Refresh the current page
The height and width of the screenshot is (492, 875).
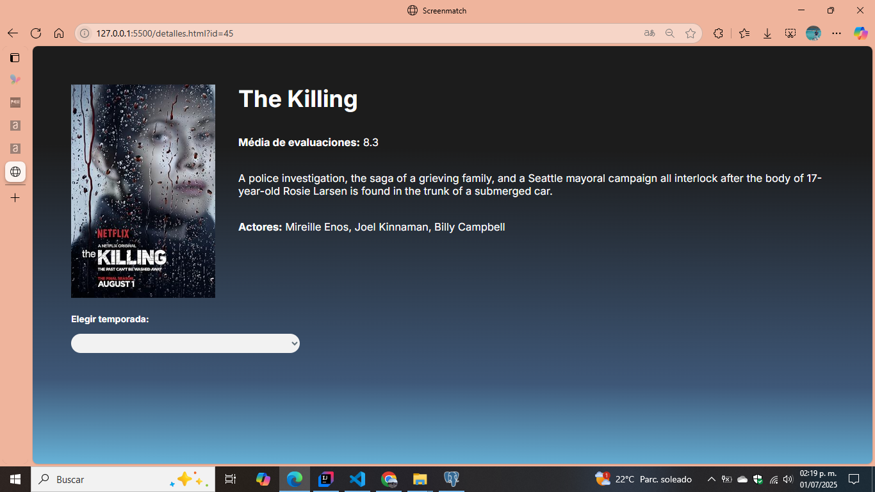click(x=36, y=33)
